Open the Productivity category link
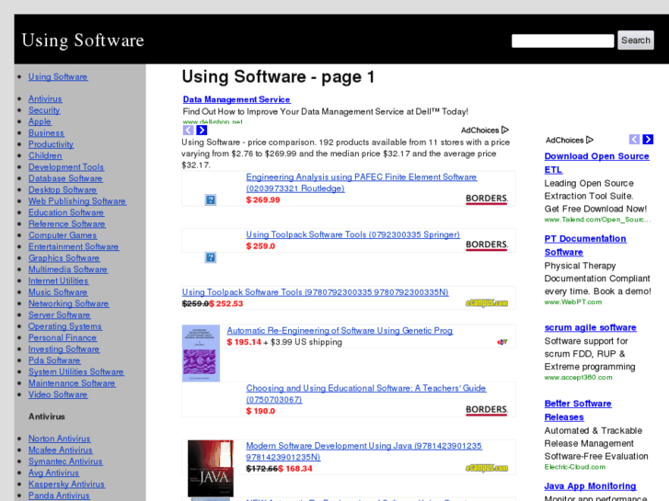This screenshot has width=669, height=501. 51,144
